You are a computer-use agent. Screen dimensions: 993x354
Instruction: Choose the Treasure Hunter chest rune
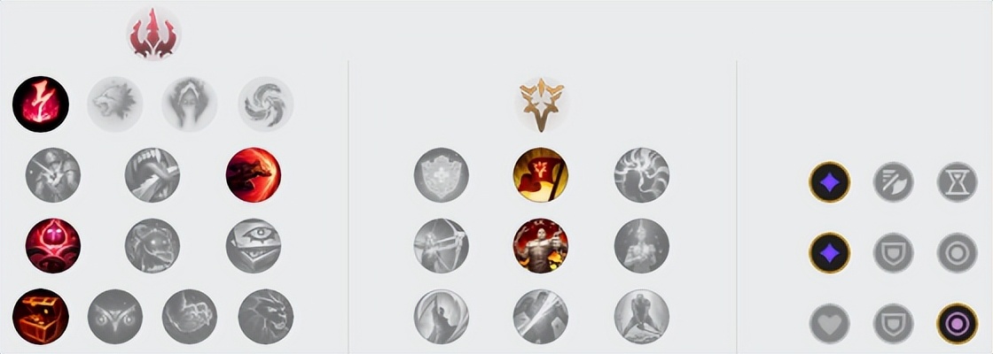tap(41, 317)
